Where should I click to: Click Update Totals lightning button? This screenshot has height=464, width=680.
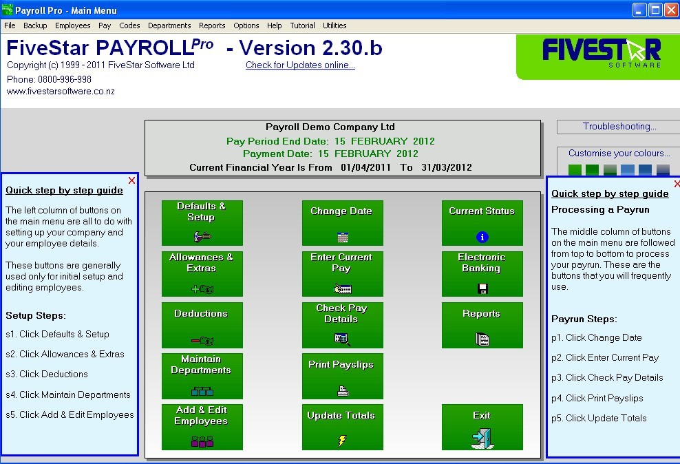343,427
